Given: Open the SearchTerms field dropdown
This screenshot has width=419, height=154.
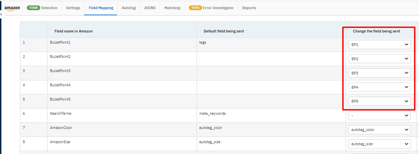Looking at the screenshot, I should pyautogui.click(x=380, y=115).
